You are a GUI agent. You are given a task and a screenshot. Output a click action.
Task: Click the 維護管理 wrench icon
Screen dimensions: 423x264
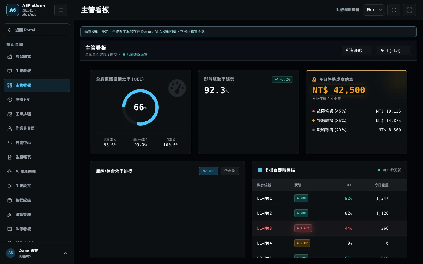point(10,215)
